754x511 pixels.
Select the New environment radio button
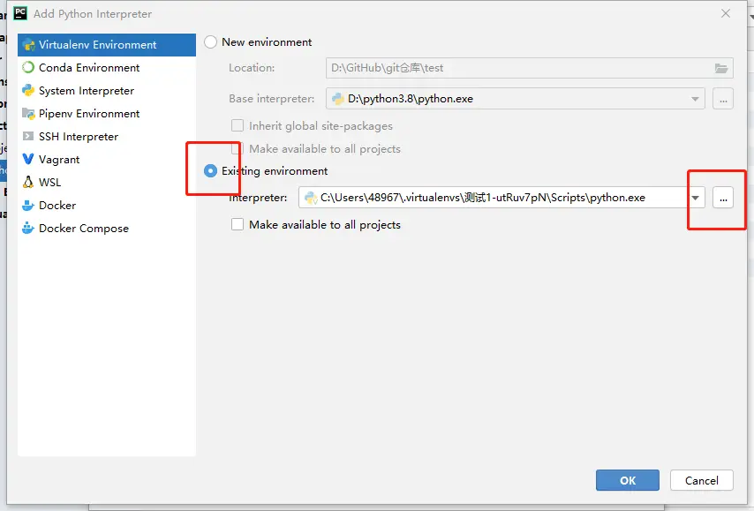(x=211, y=42)
